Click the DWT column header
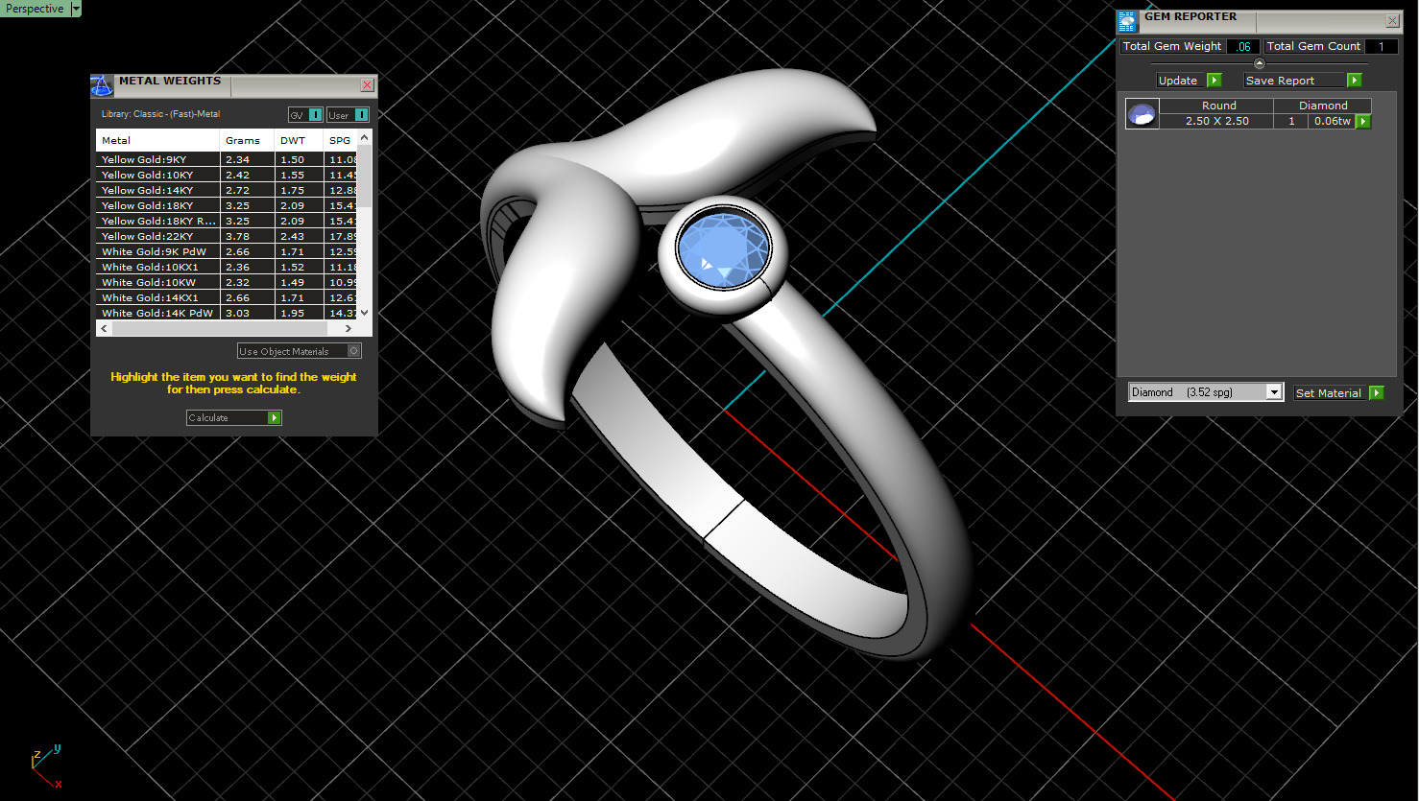The width and height of the screenshot is (1419, 801). [x=299, y=140]
